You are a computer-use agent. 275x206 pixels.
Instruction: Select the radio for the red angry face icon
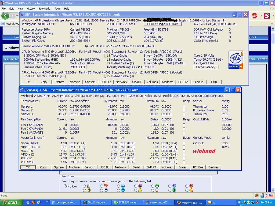point(187,186)
